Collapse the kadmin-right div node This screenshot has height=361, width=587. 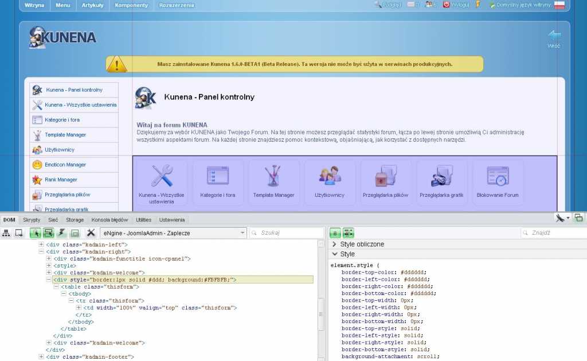pos(41,251)
